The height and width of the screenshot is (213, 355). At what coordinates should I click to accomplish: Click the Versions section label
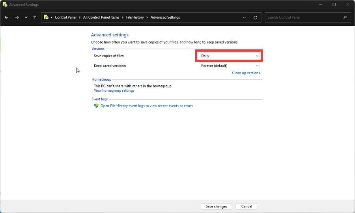coord(98,49)
